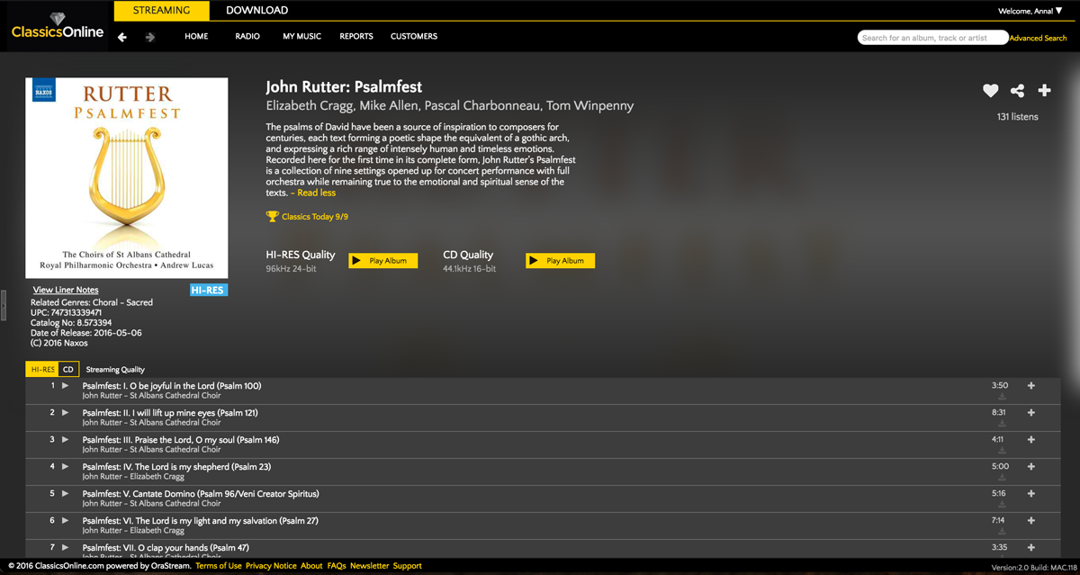Click the 131 listens count
Screen dimensions: 1080x575
[1017, 117]
